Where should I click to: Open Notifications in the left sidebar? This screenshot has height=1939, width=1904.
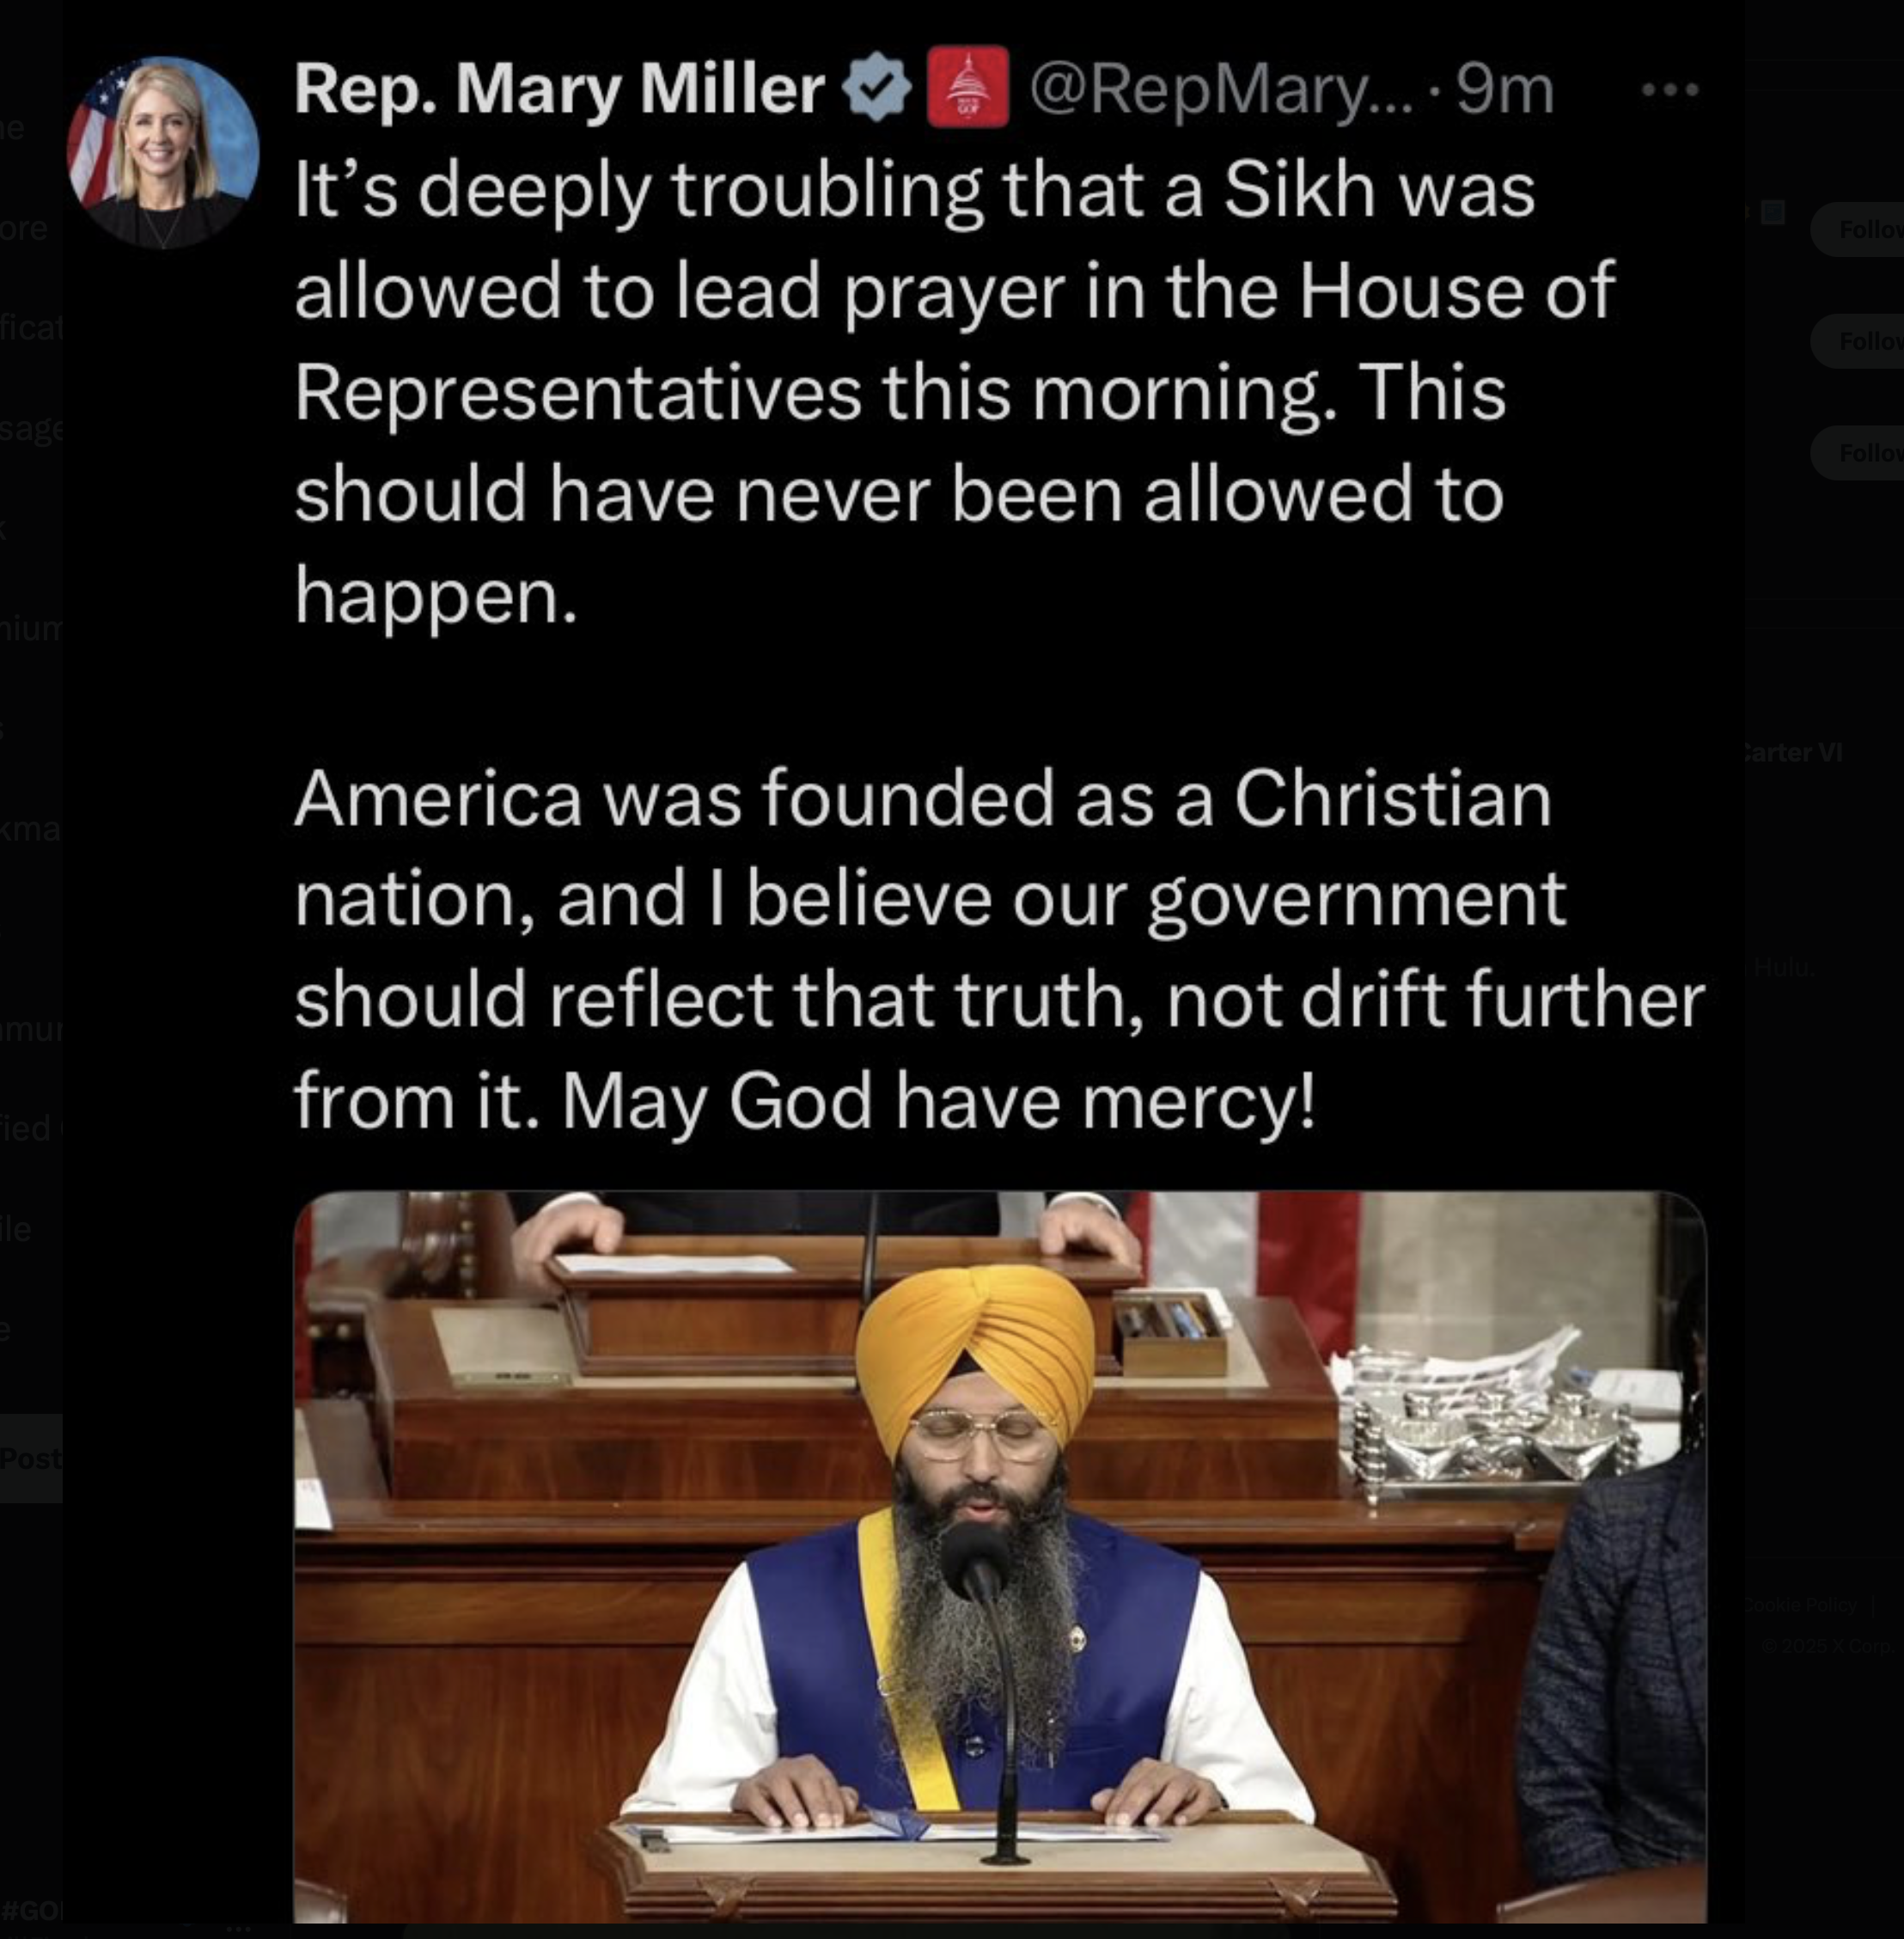click(x=31, y=327)
